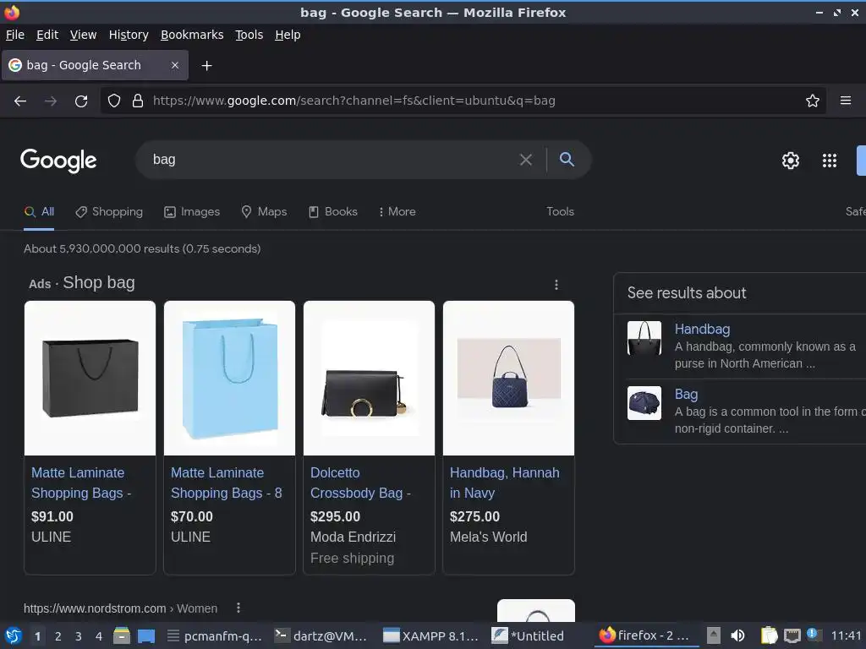Open the History menu

click(129, 35)
